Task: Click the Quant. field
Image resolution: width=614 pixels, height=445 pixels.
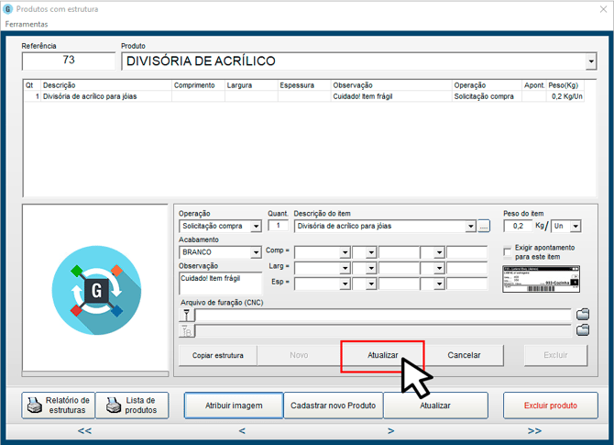Action: tap(278, 226)
